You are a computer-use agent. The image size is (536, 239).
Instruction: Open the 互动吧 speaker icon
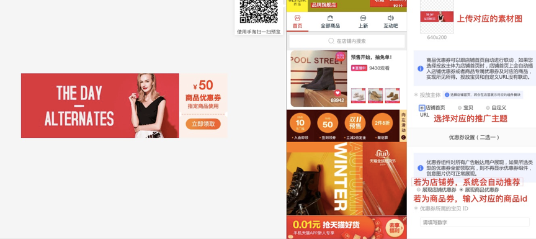391,18
